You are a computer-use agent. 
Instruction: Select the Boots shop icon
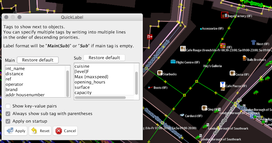pos(150,88)
